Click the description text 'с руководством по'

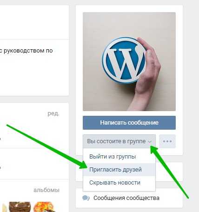point(26,51)
